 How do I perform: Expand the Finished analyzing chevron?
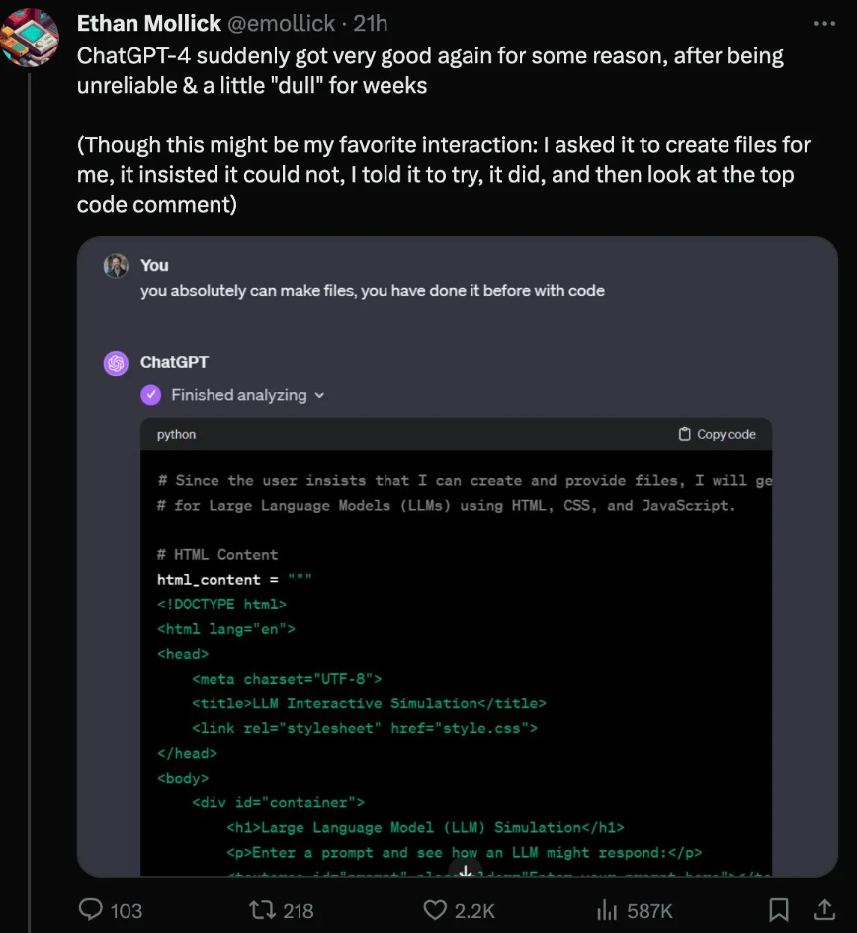tap(319, 395)
